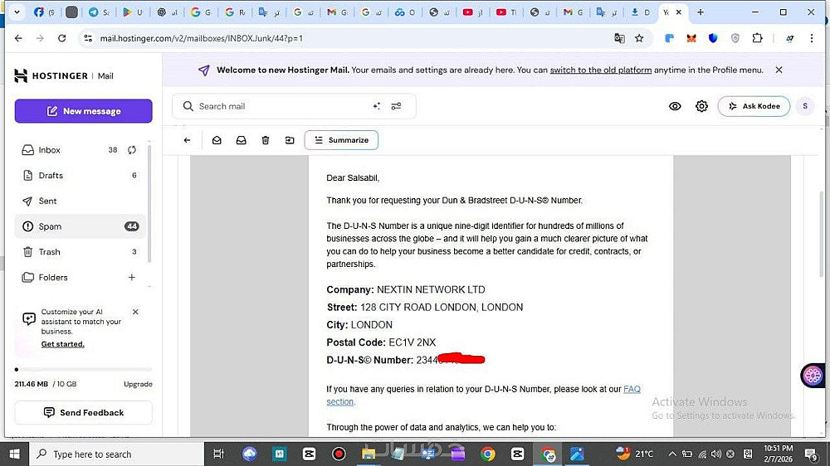Click the Hostinger Mail logo

[64, 75]
